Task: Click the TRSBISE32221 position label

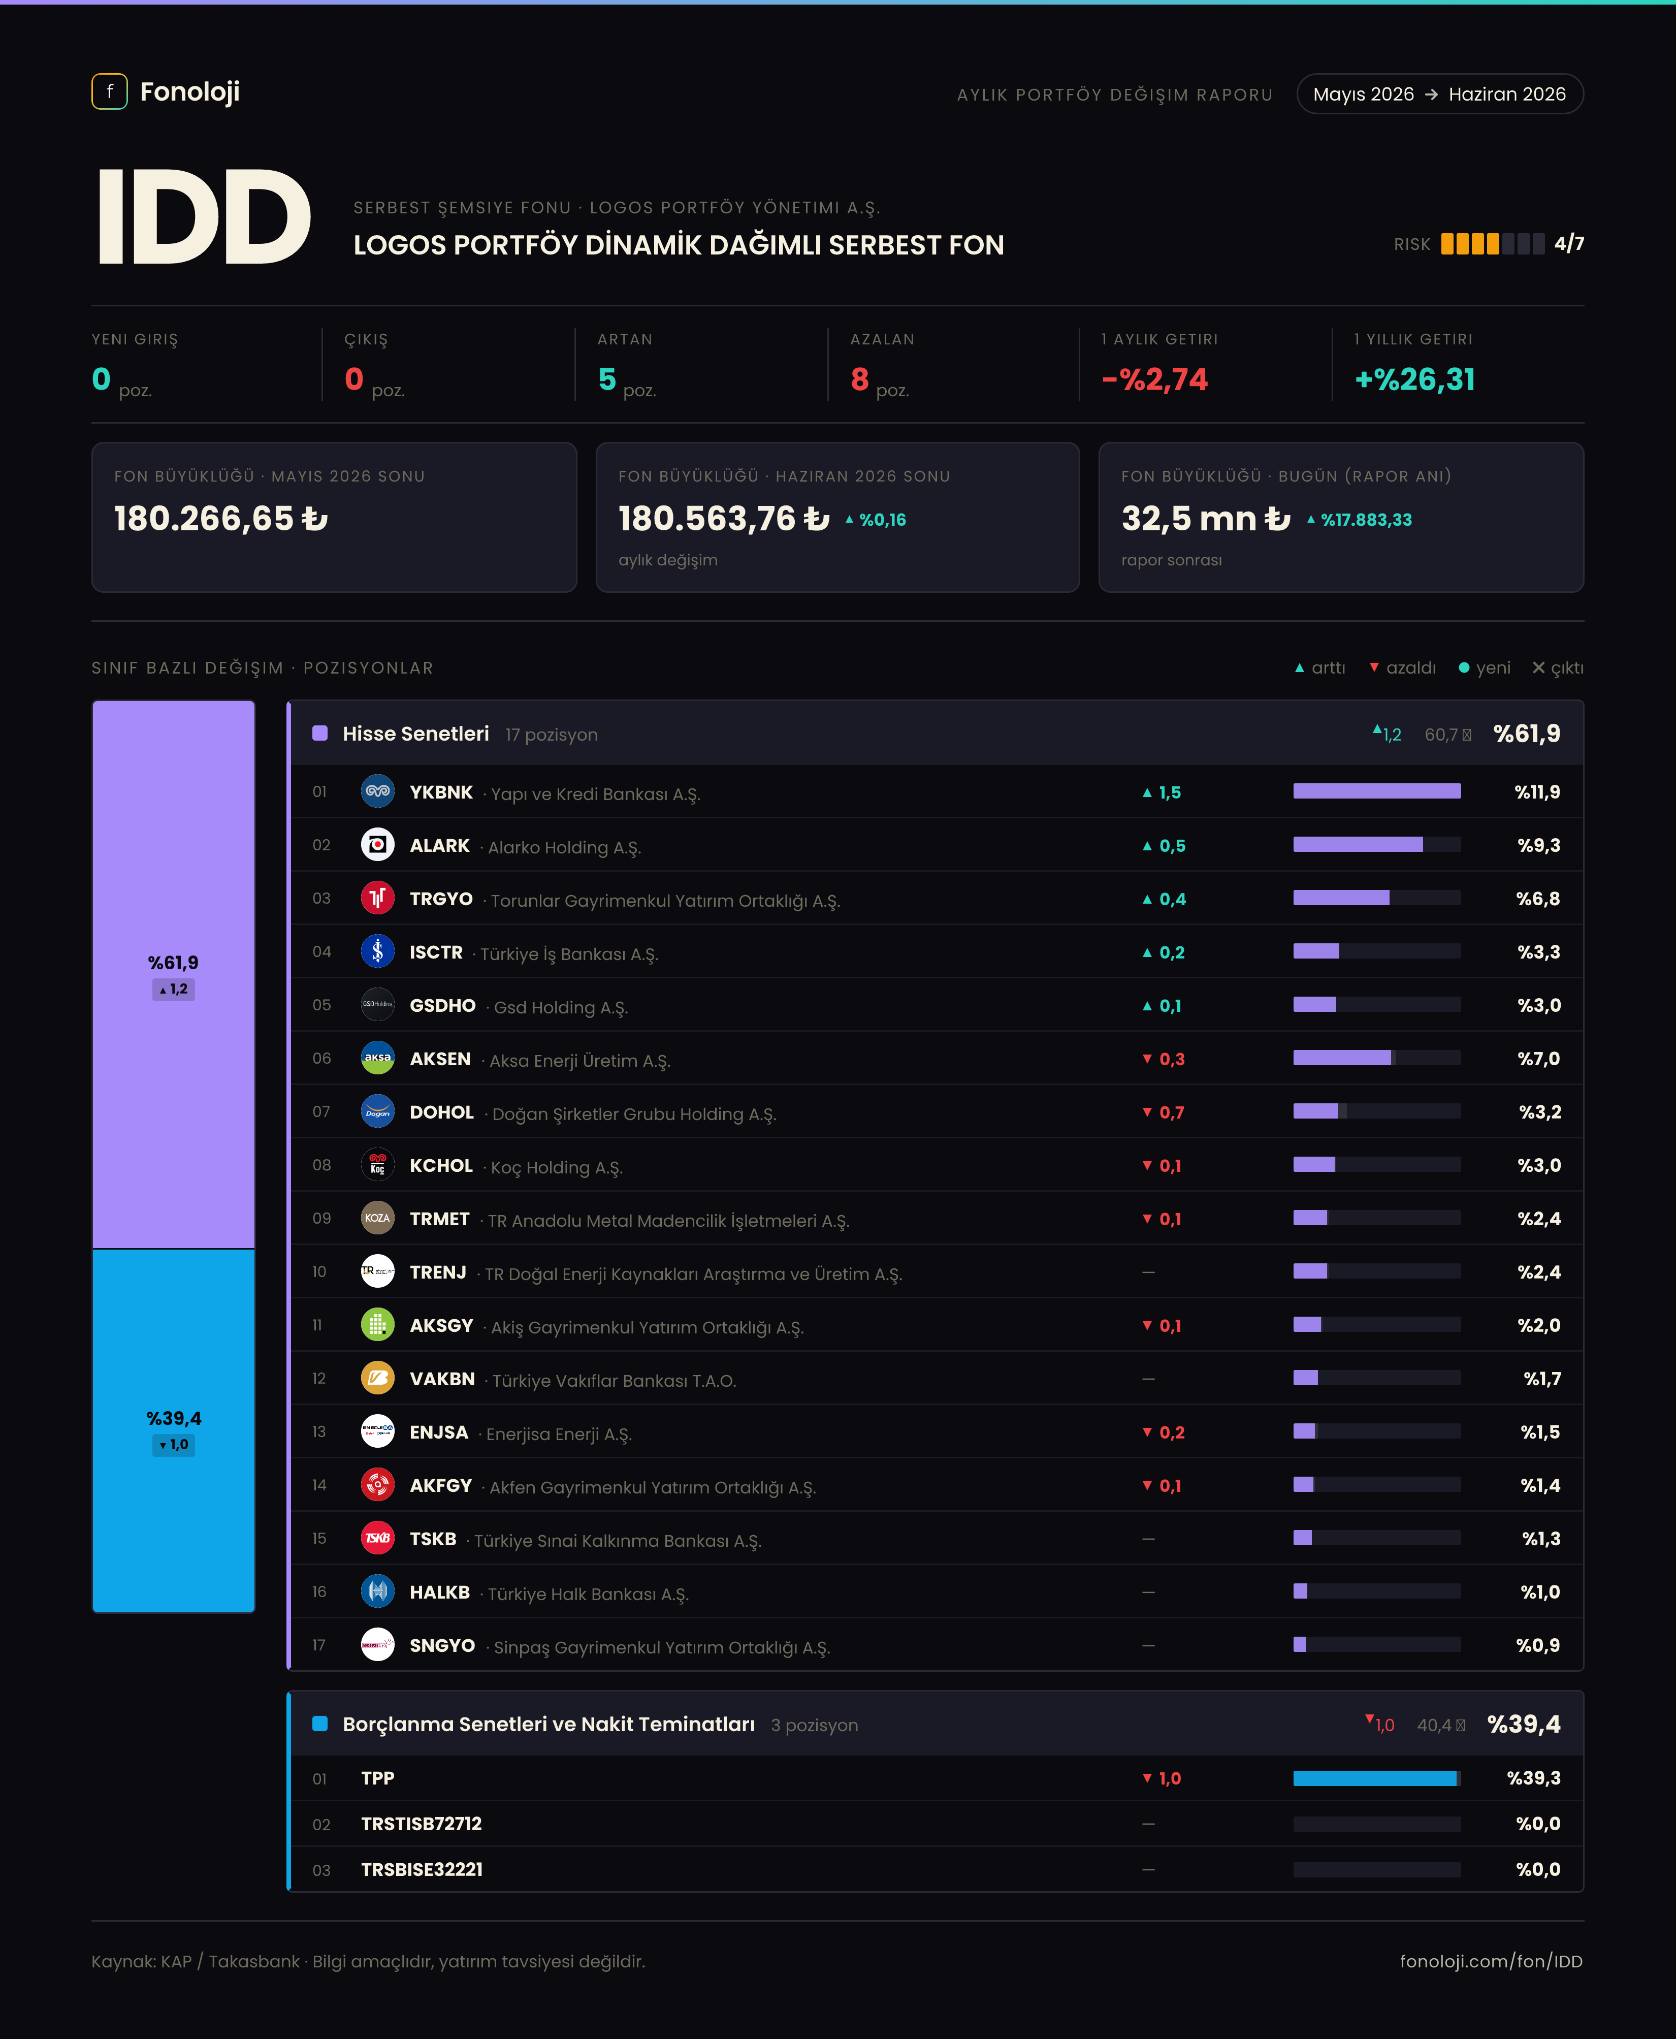Action: 422,1869
